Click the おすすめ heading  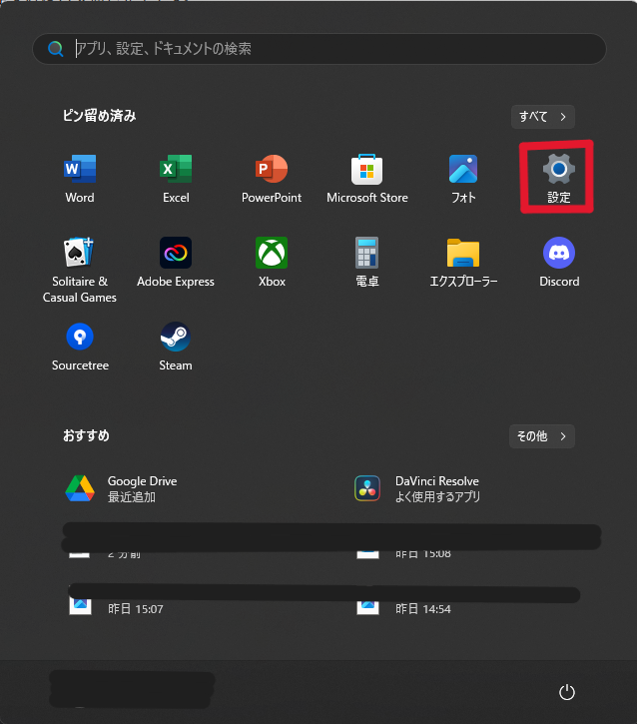[x=86, y=435]
